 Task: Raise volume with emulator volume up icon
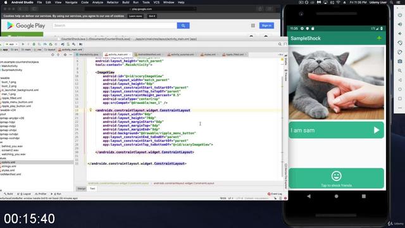click(x=399, y=24)
